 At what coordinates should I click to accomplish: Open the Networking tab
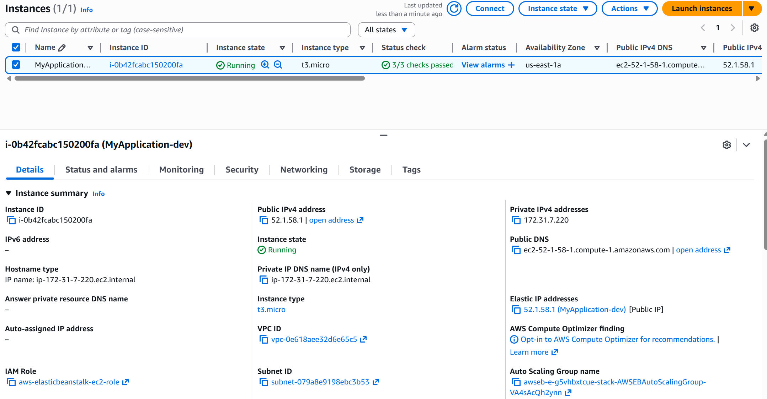coord(304,170)
